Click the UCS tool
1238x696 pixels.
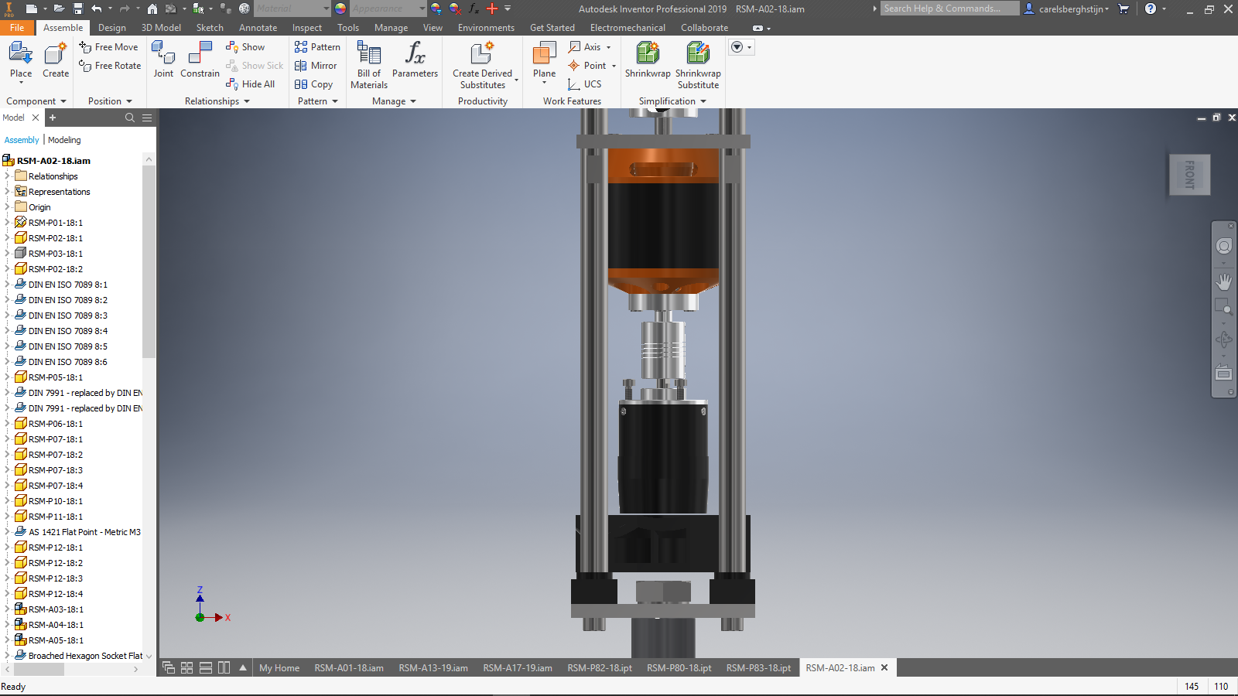coord(584,84)
